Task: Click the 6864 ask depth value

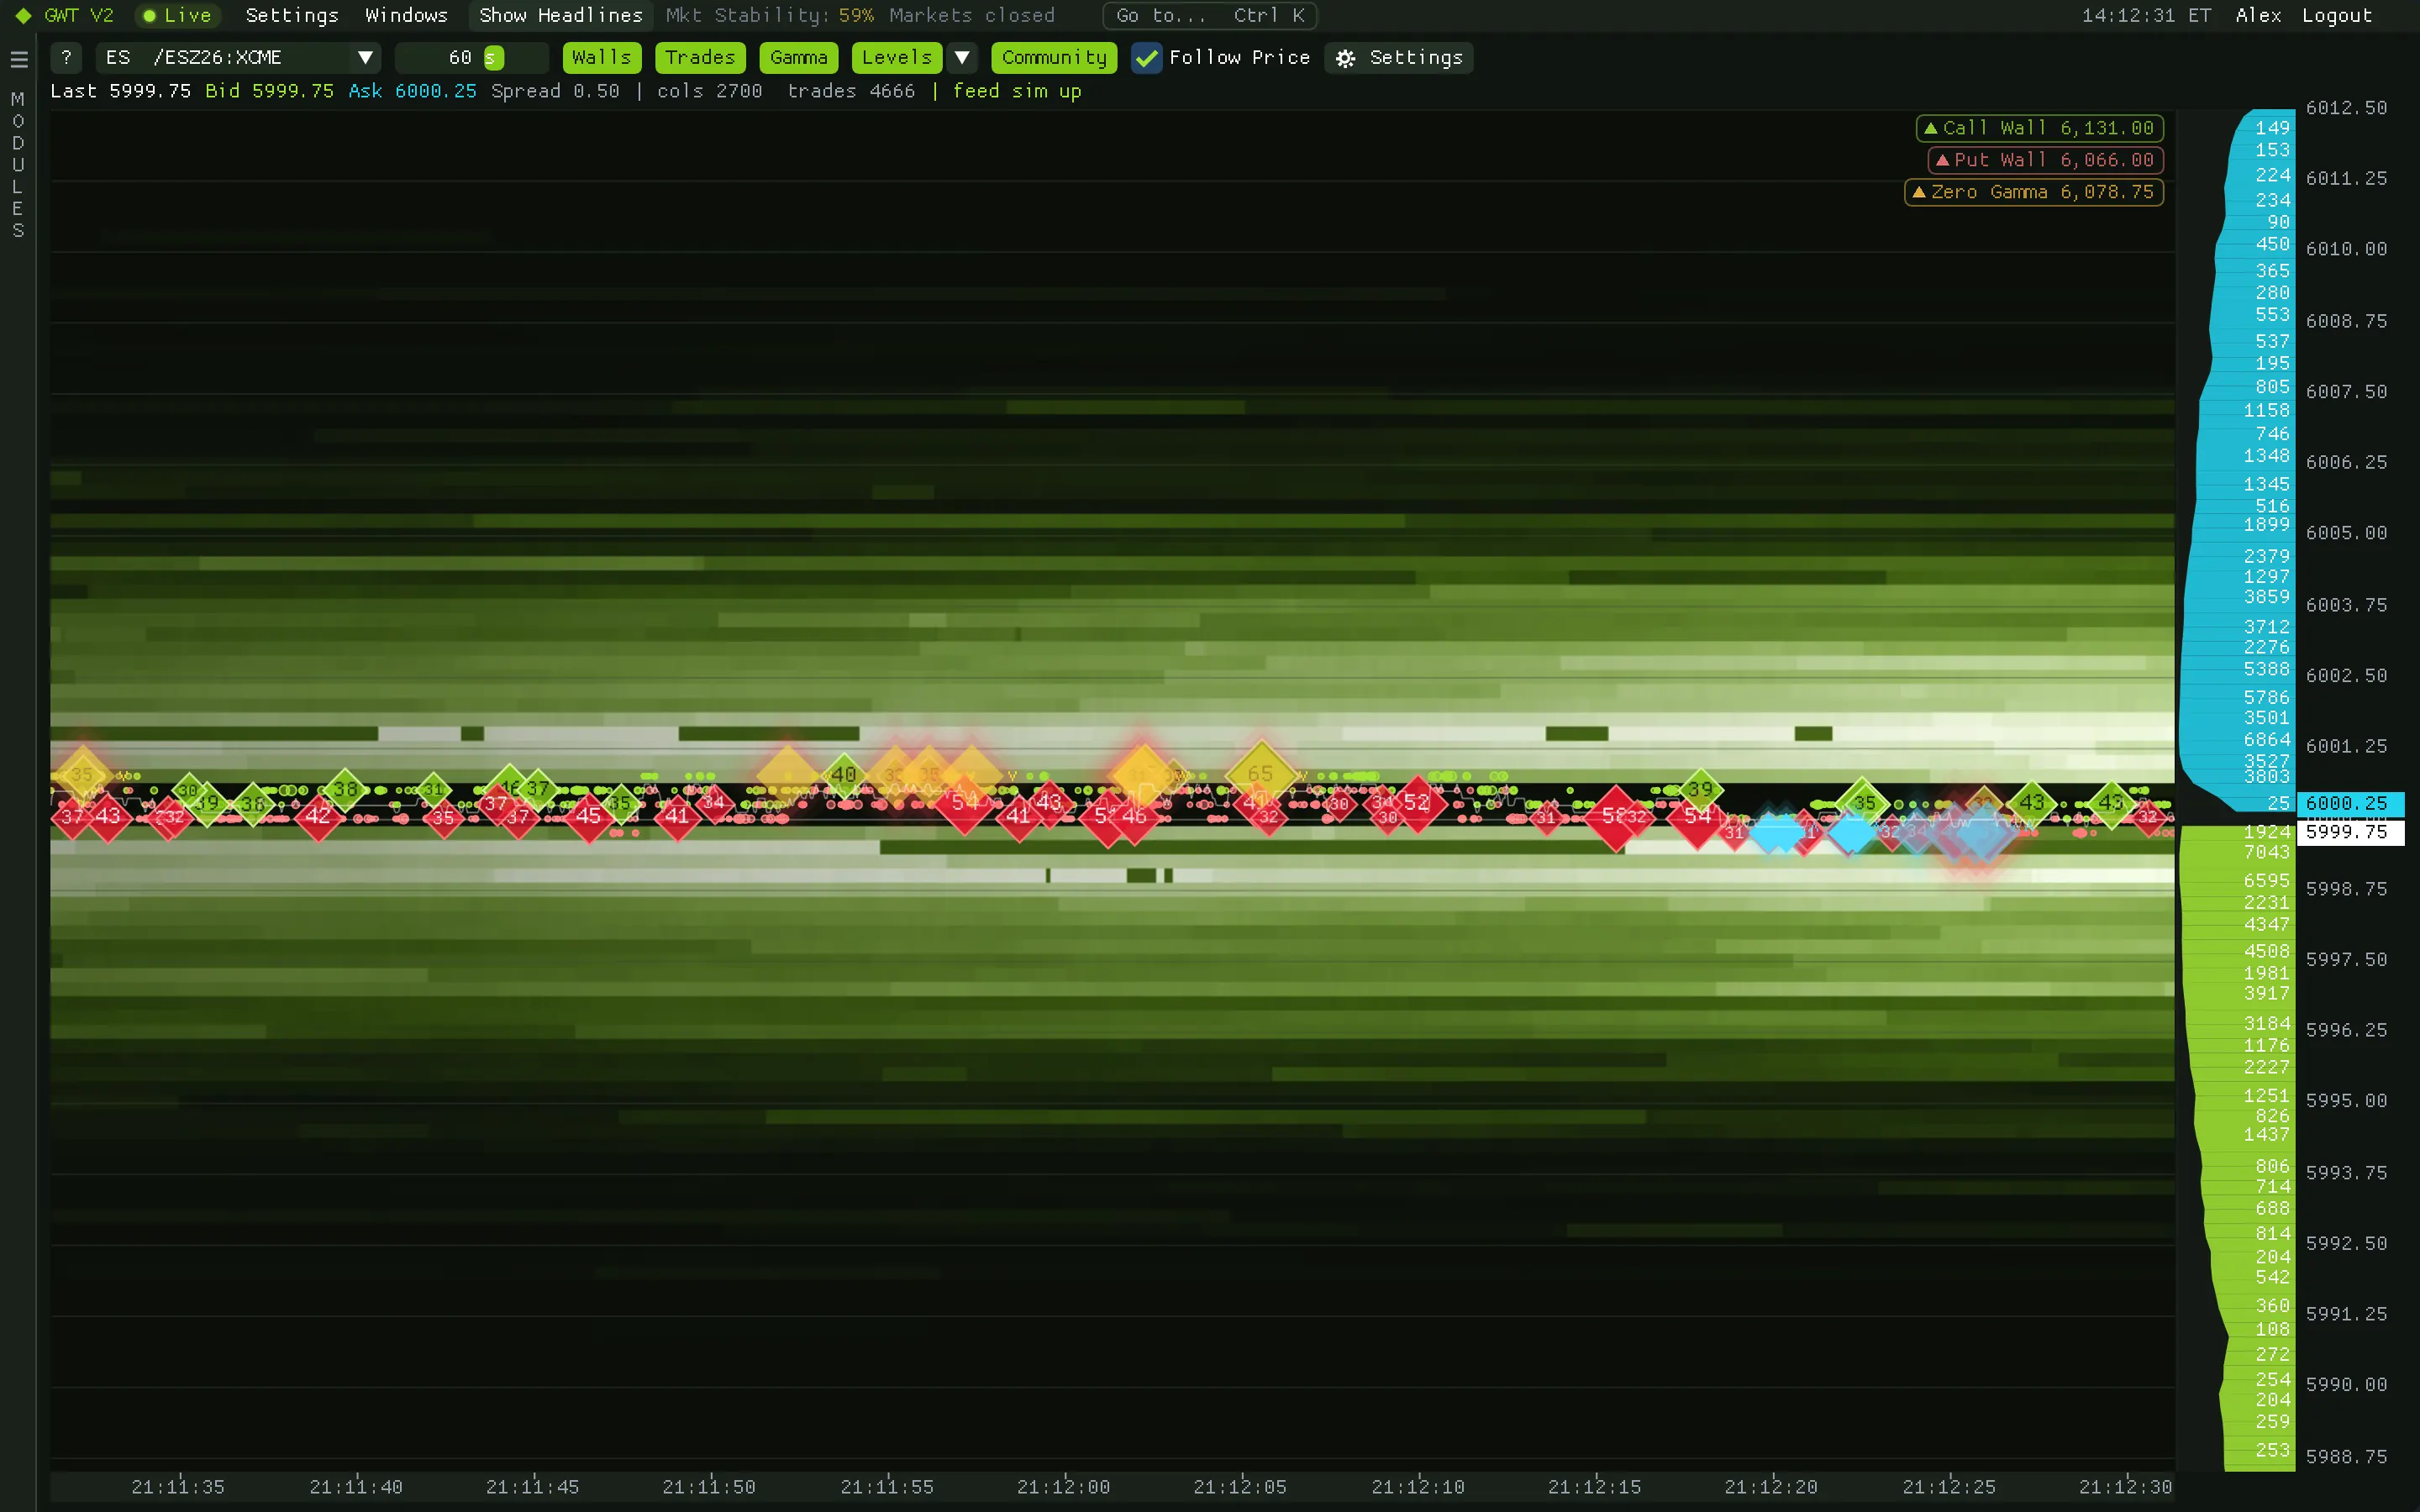Action: click(x=2266, y=740)
